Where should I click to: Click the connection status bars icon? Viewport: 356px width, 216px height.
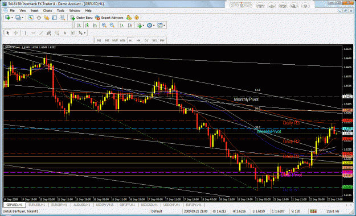[x=313, y=211]
